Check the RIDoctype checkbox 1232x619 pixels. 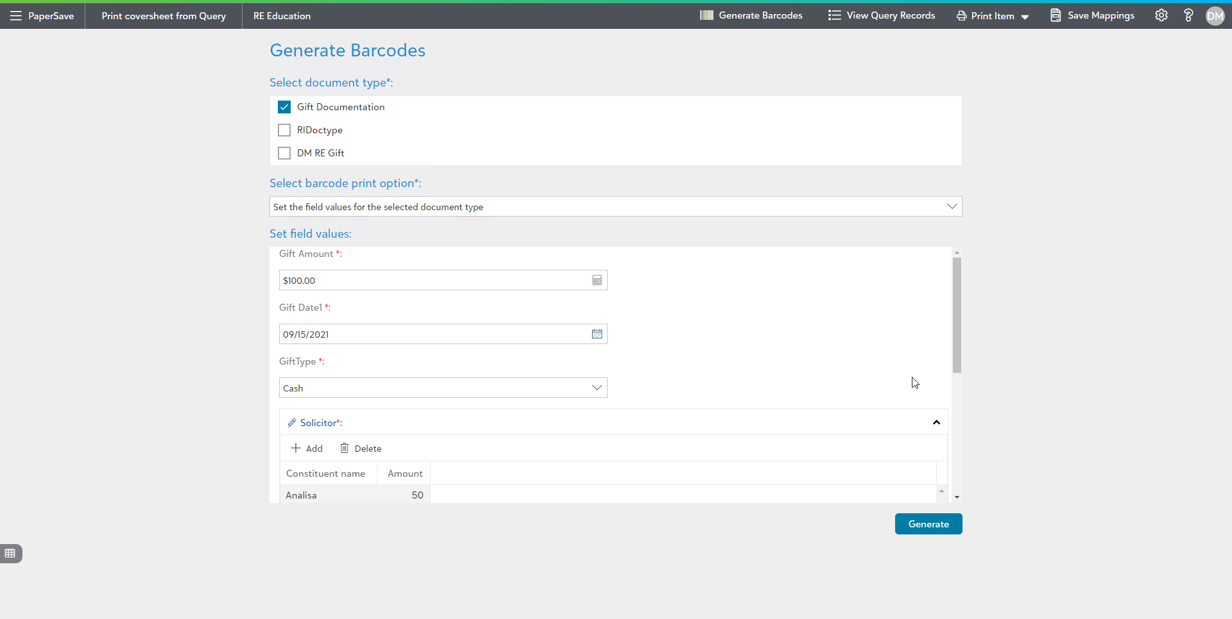pyautogui.click(x=284, y=130)
